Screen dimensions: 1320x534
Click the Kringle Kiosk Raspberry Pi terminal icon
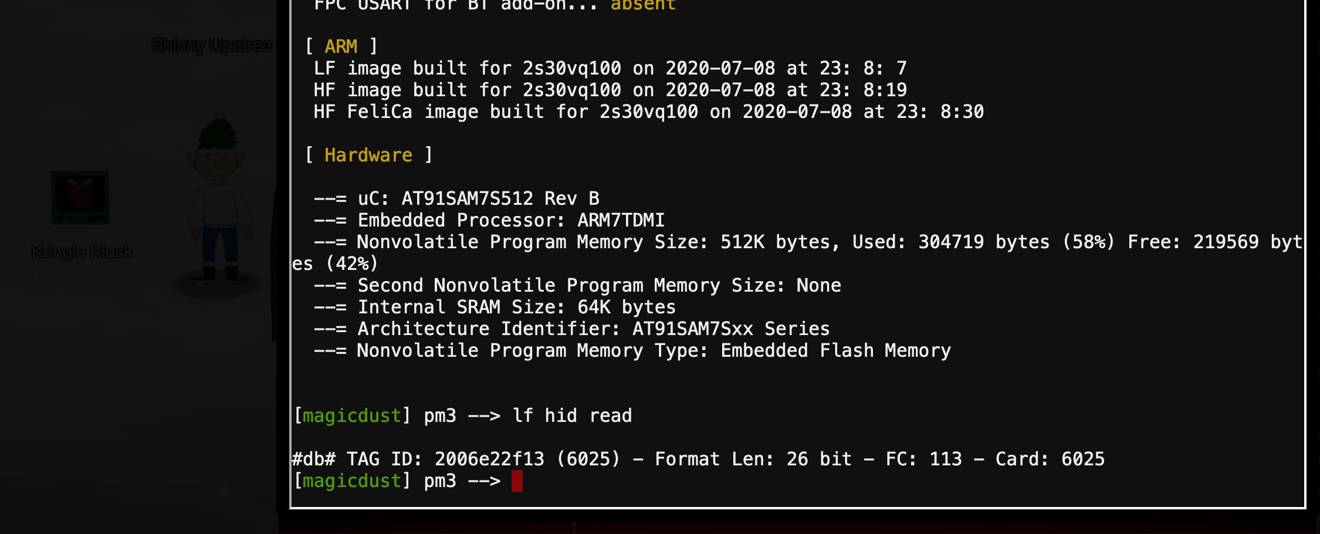coord(80,198)
